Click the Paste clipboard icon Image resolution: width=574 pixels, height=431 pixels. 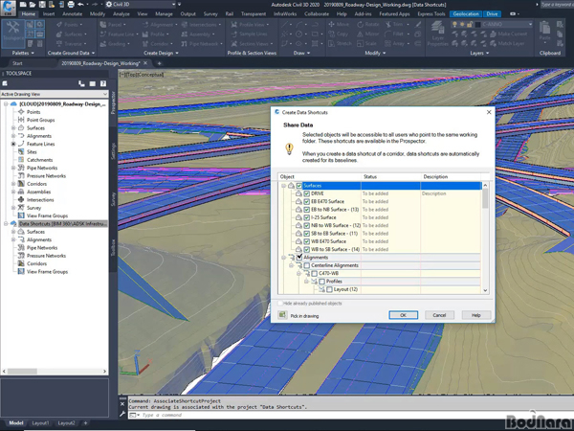pos(544,31)
